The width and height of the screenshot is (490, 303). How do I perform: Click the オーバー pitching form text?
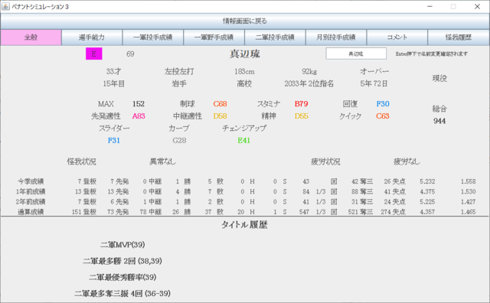(x=374, y=71)
